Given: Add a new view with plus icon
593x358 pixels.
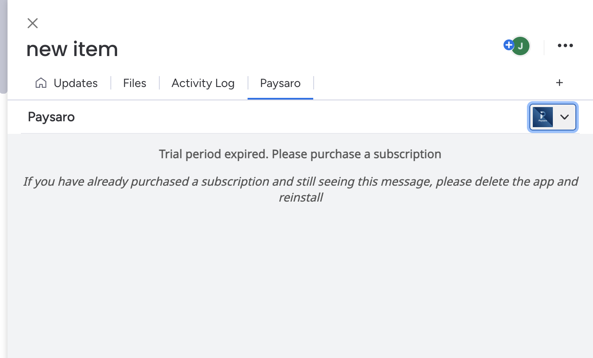Looking at the screenshot, I should (560, 83).
